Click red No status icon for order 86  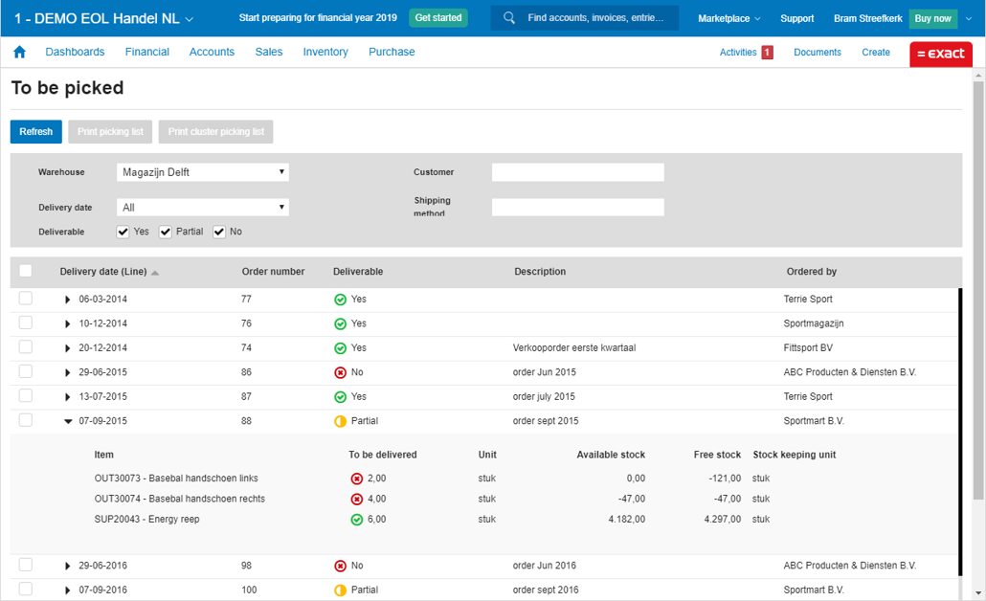click(340, 372)
